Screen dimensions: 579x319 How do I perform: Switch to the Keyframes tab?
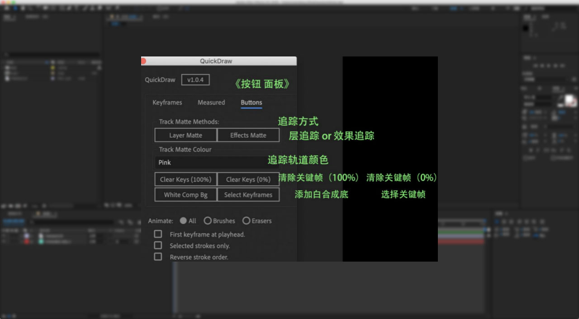(167, 103)
